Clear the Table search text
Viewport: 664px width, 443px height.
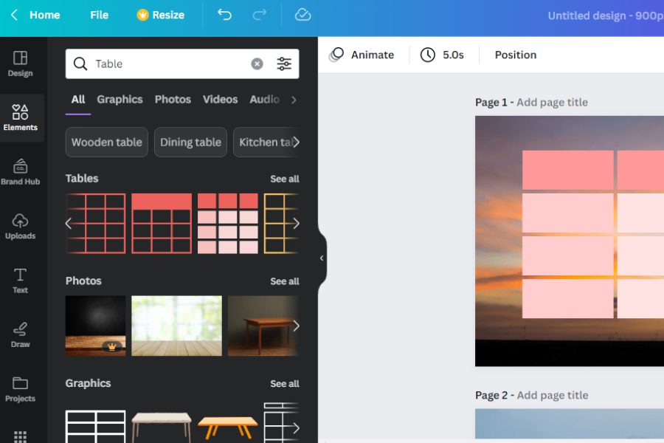(257, 64)
